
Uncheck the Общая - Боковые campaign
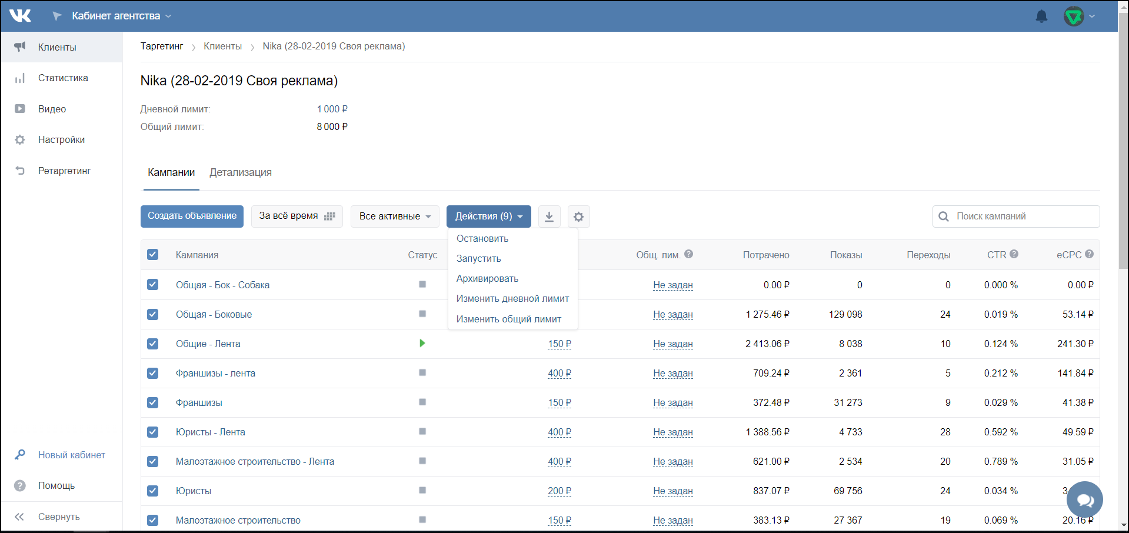[153, 314]
